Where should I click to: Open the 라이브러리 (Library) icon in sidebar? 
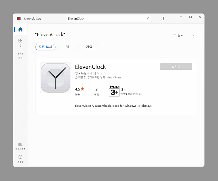[x=20, y=146]
